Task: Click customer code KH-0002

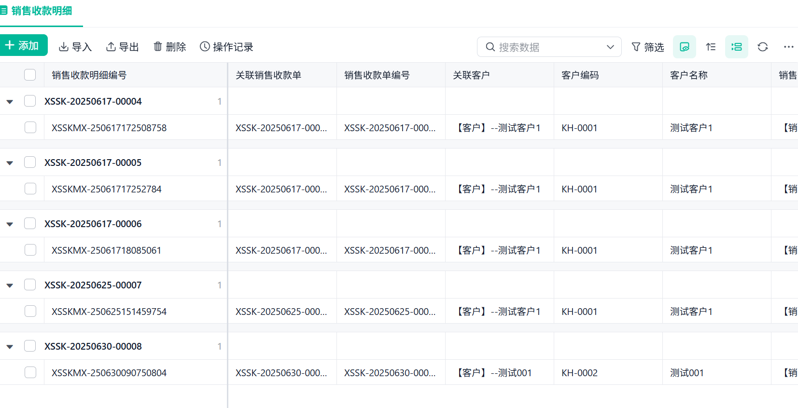Action: point(579,373)
